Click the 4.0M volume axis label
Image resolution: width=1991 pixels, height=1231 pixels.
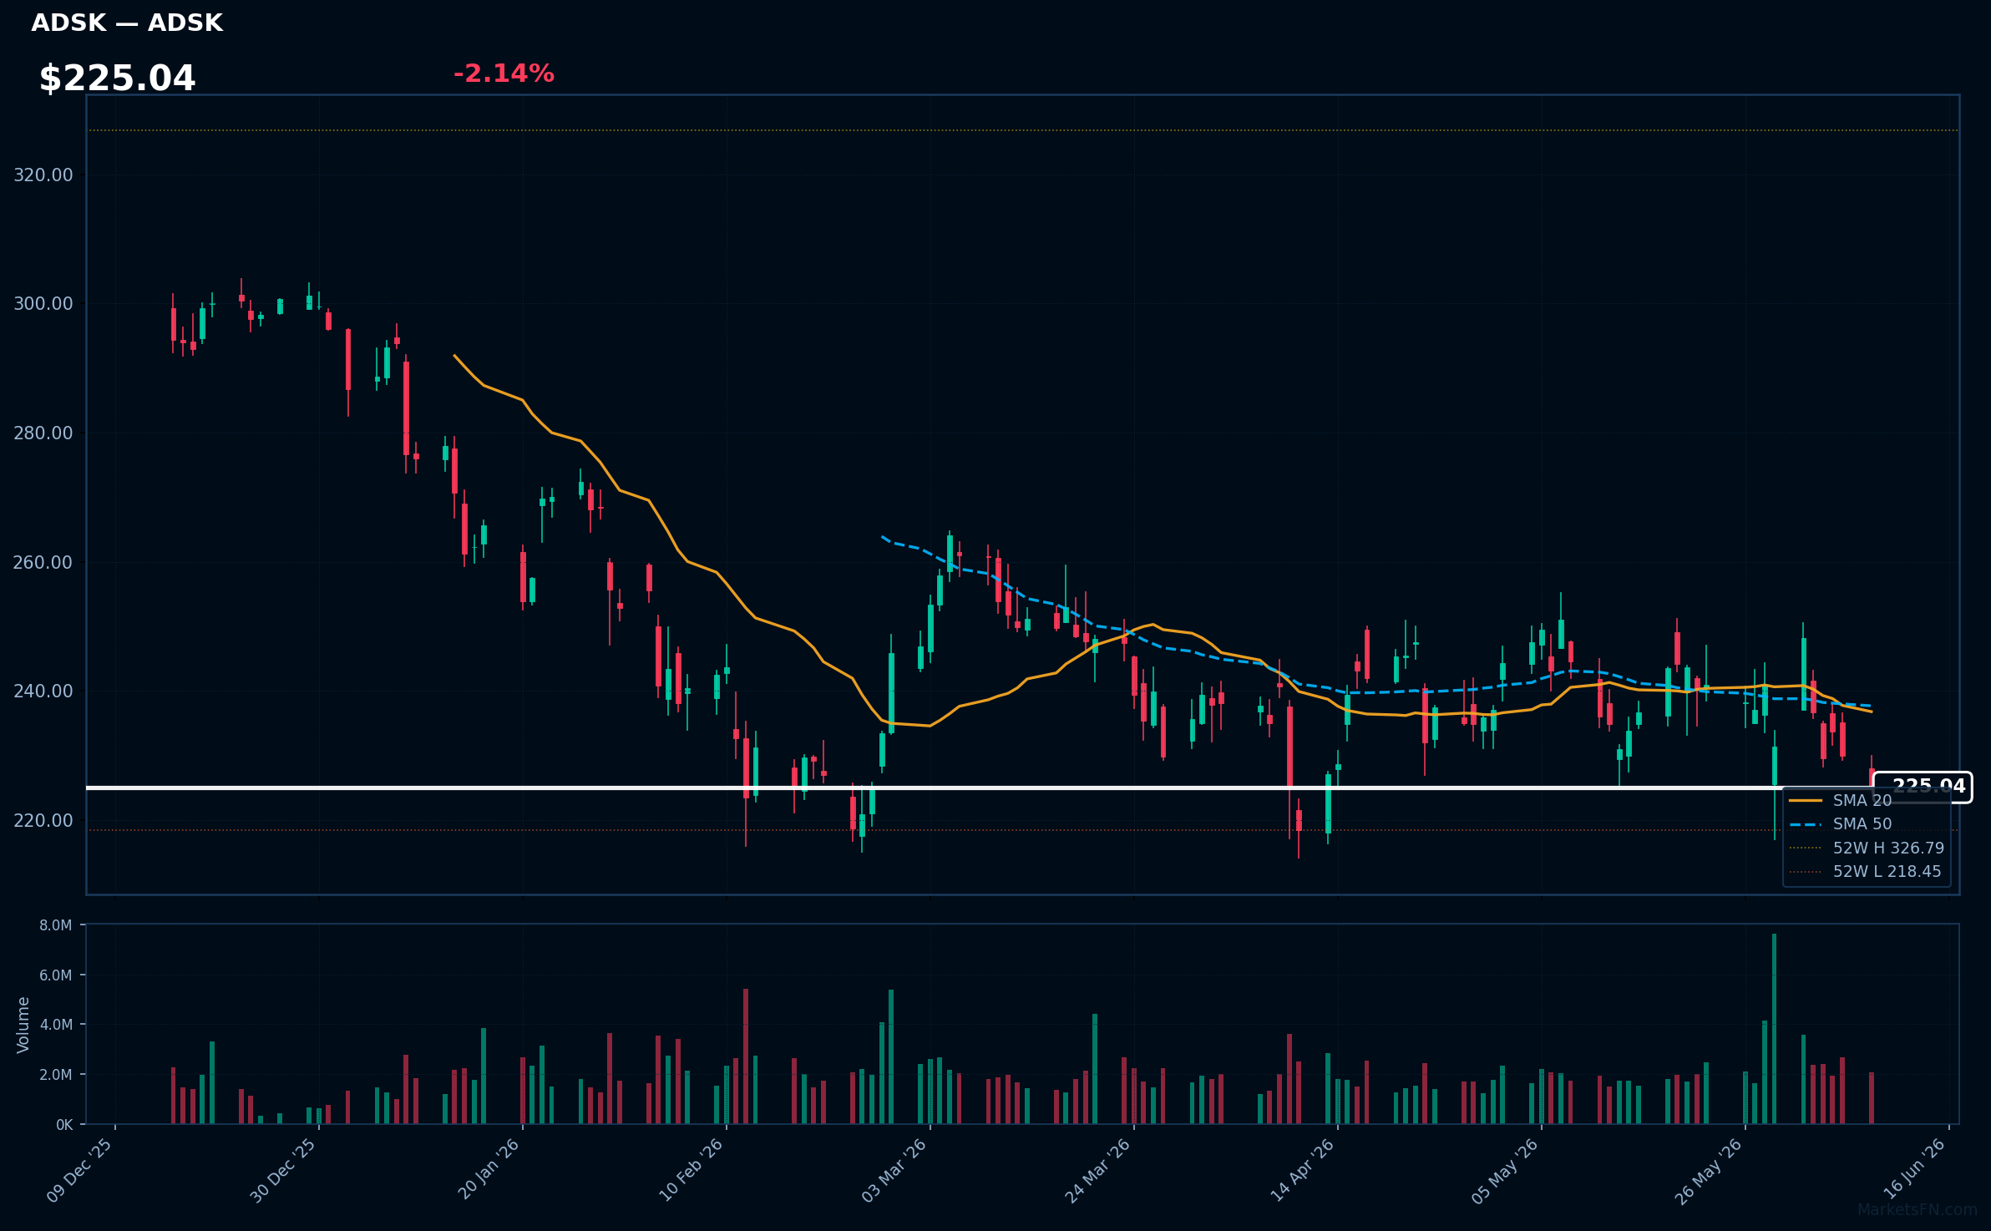[56, 1025]
